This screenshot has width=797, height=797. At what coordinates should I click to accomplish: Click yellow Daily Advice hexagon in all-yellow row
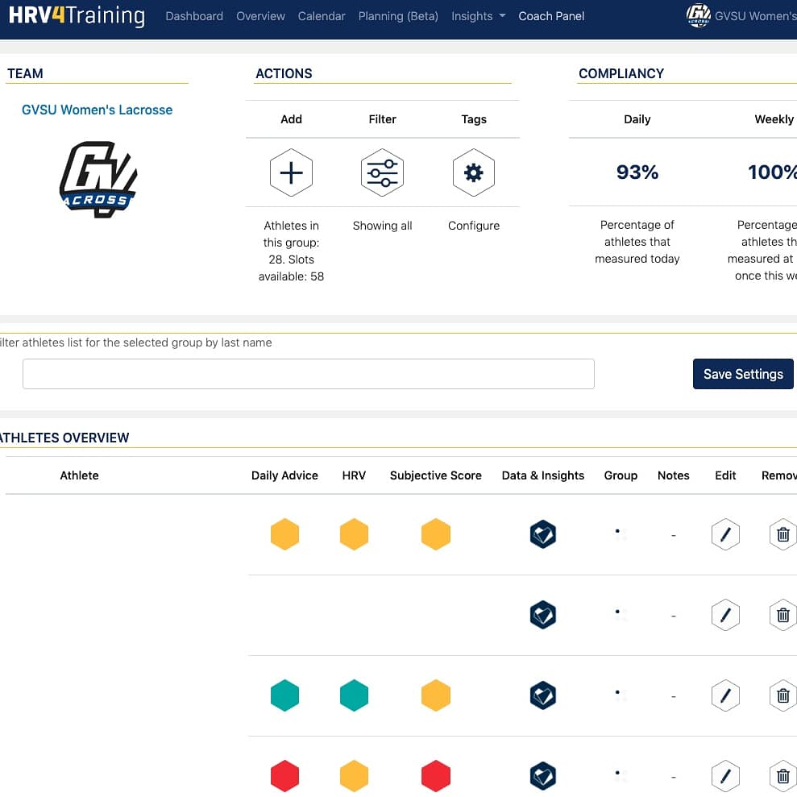[284, 534]
